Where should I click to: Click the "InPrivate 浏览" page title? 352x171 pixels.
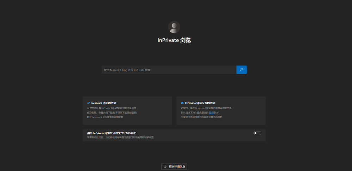coord(174,40)
